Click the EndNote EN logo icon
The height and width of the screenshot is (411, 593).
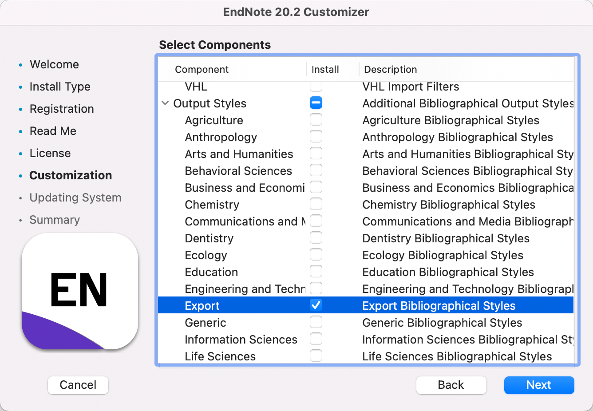[80, 291]
